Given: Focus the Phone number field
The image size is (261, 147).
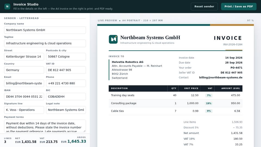Looking at the screenshot, I should 66,83.
